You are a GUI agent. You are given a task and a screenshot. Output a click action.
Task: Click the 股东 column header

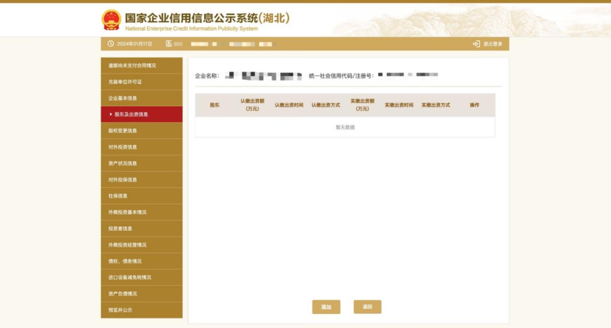click(x=214, y=105)
